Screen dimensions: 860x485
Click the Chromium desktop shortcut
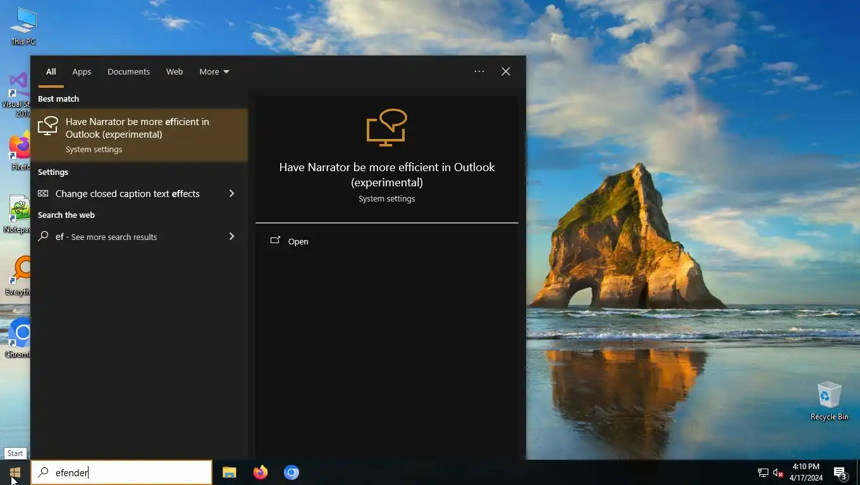coord(19,338)
